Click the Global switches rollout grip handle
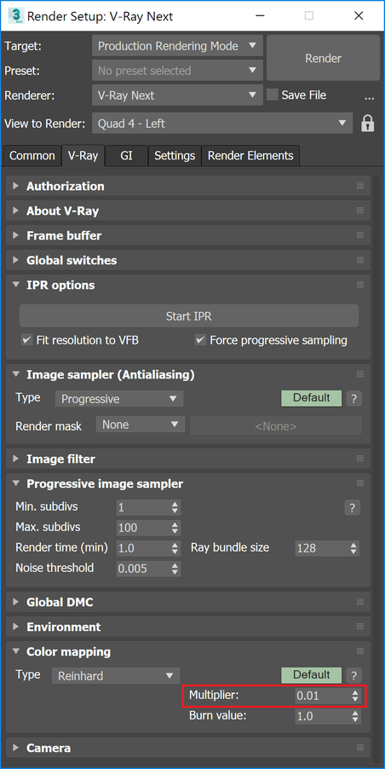The image size is (385, 769). (360, 259)
